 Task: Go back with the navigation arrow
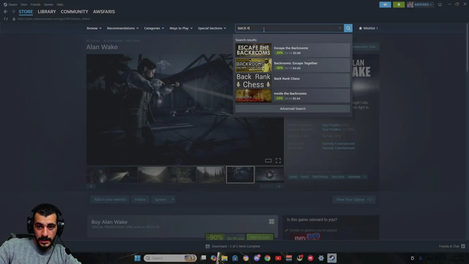(5, 12)
